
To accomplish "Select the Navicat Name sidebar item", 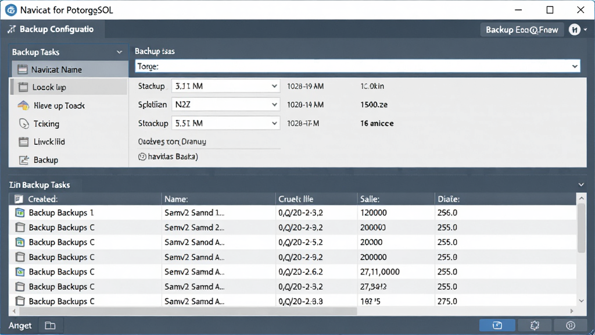I will 70,70.
